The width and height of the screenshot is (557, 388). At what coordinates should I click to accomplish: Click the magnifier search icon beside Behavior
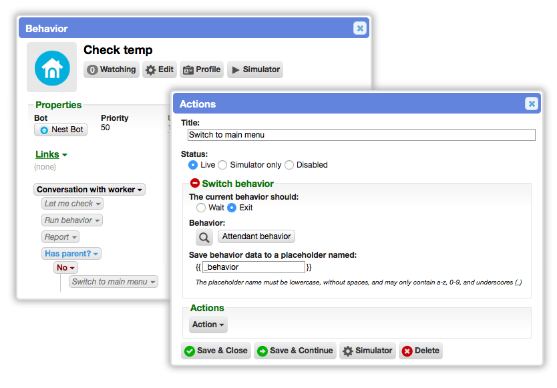pyautogui.click(x=204, y=237)
